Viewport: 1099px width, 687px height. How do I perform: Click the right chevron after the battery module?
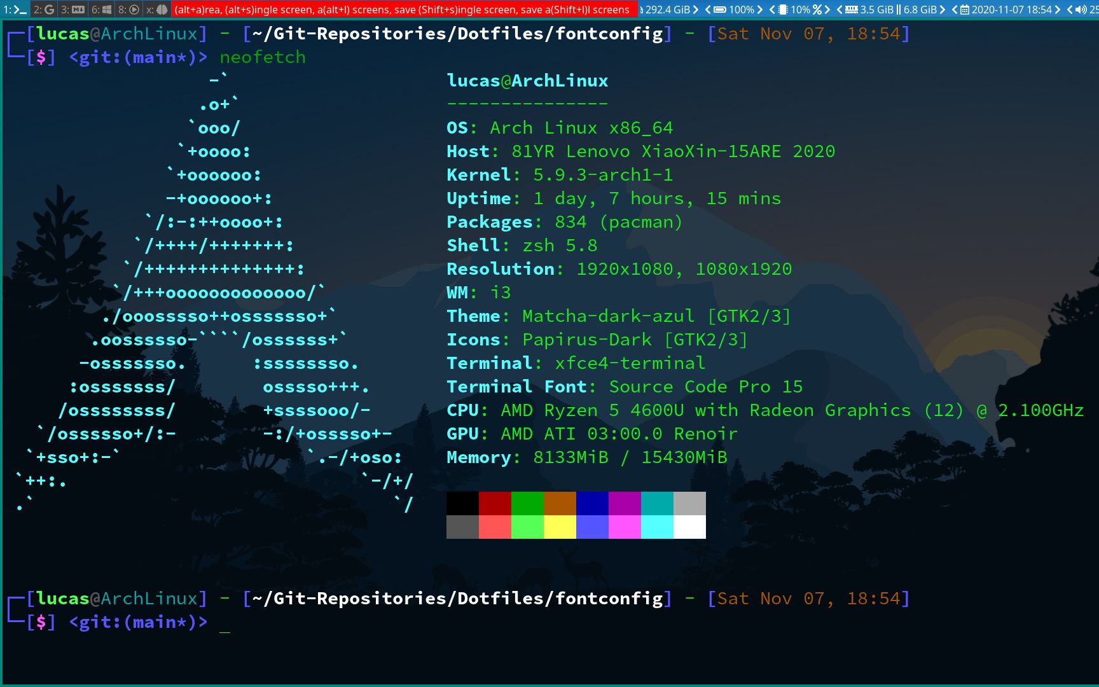pos(761,10)
